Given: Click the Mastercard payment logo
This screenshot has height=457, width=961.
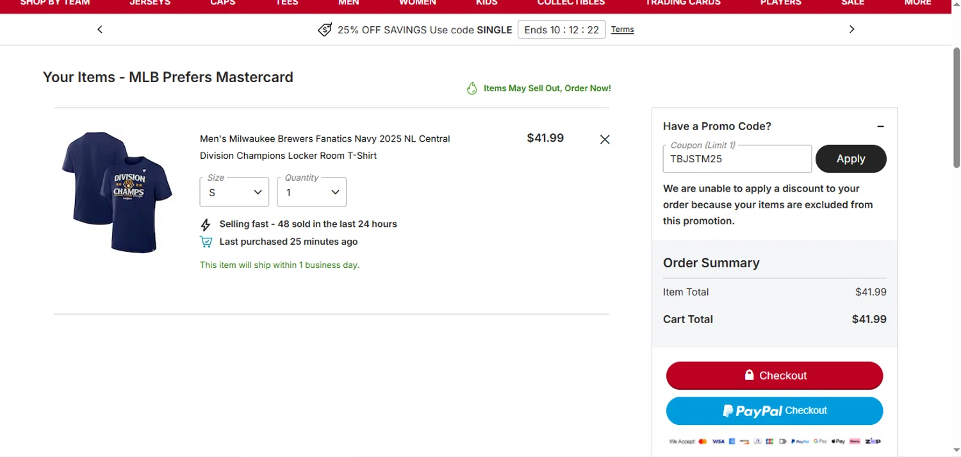Looking at the screenshot, I should (x=703, y=441).
